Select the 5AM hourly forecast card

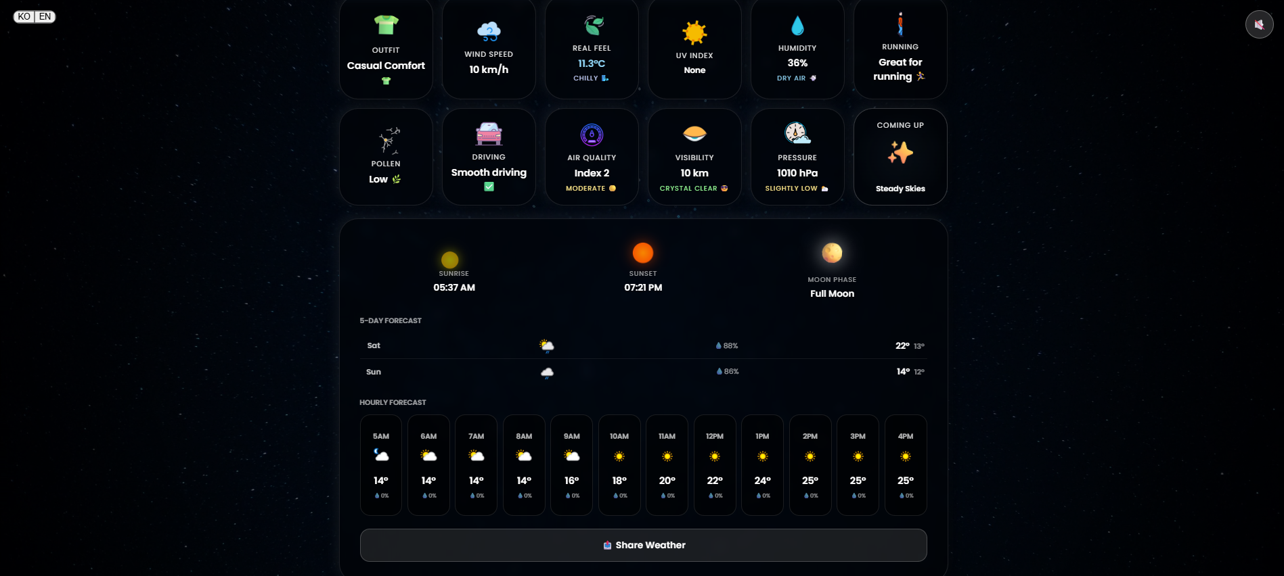[381, 465]
